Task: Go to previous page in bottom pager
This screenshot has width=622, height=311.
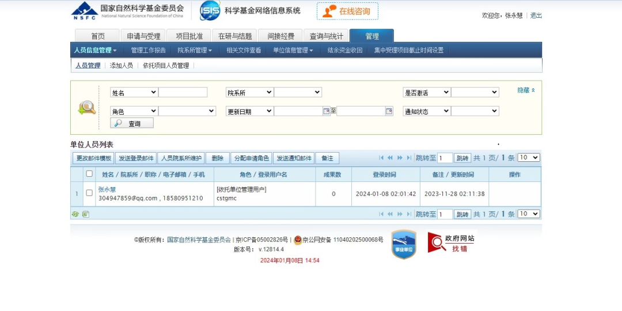Action: 390,214
